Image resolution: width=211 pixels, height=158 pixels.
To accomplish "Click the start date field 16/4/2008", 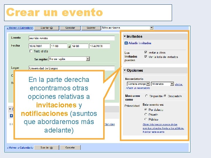I will (x=39, y=46).
